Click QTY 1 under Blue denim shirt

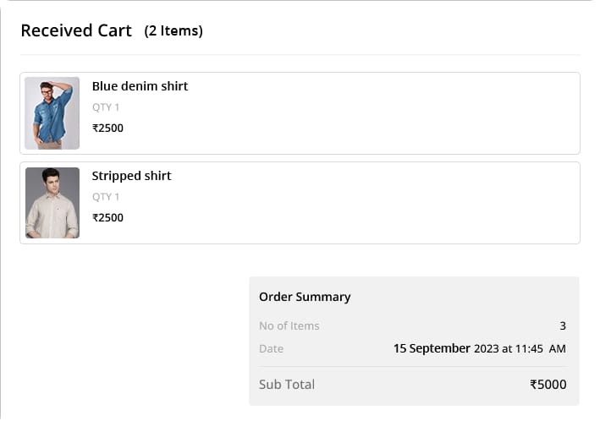tap(106, 107)
